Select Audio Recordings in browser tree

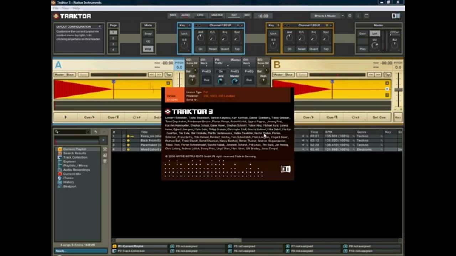click(76, 170)
